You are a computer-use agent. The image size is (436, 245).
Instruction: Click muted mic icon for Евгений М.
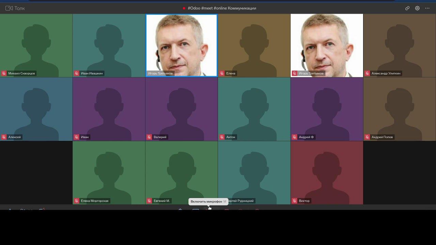pyautogui.click(x=149, y=201)
